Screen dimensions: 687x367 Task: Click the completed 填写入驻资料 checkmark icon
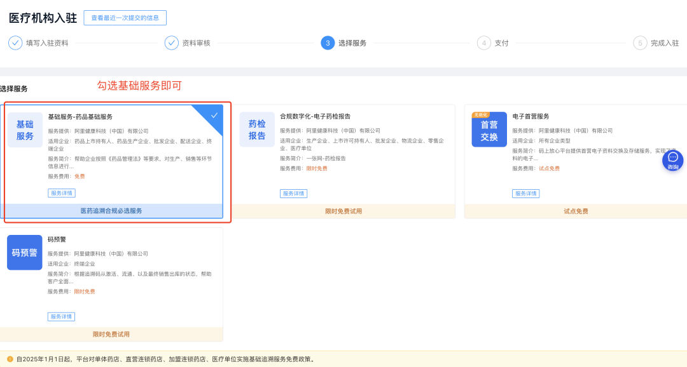[15, 43]
